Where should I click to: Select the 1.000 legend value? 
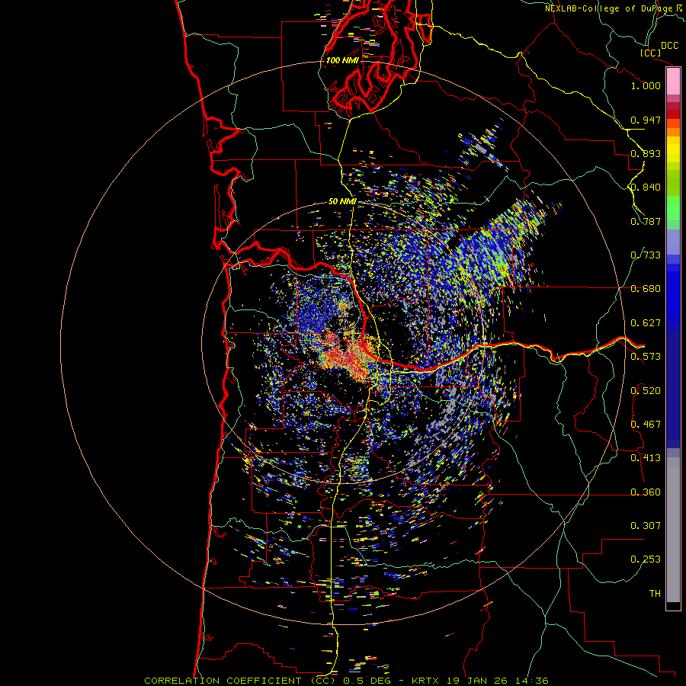pos(646,85)
